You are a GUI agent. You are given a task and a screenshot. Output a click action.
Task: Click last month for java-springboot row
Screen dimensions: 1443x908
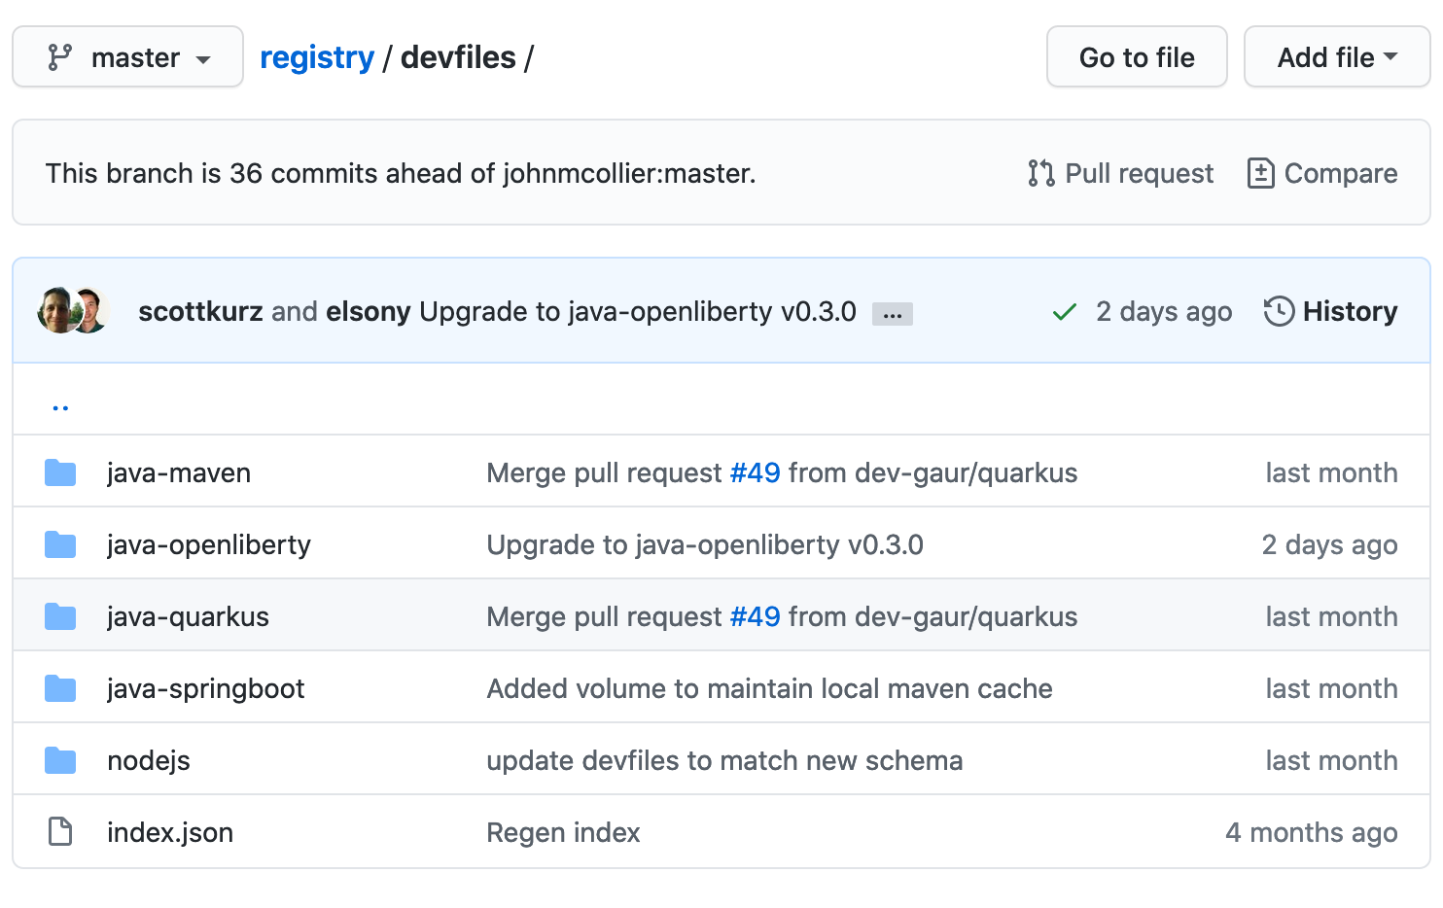(1331, 688)
